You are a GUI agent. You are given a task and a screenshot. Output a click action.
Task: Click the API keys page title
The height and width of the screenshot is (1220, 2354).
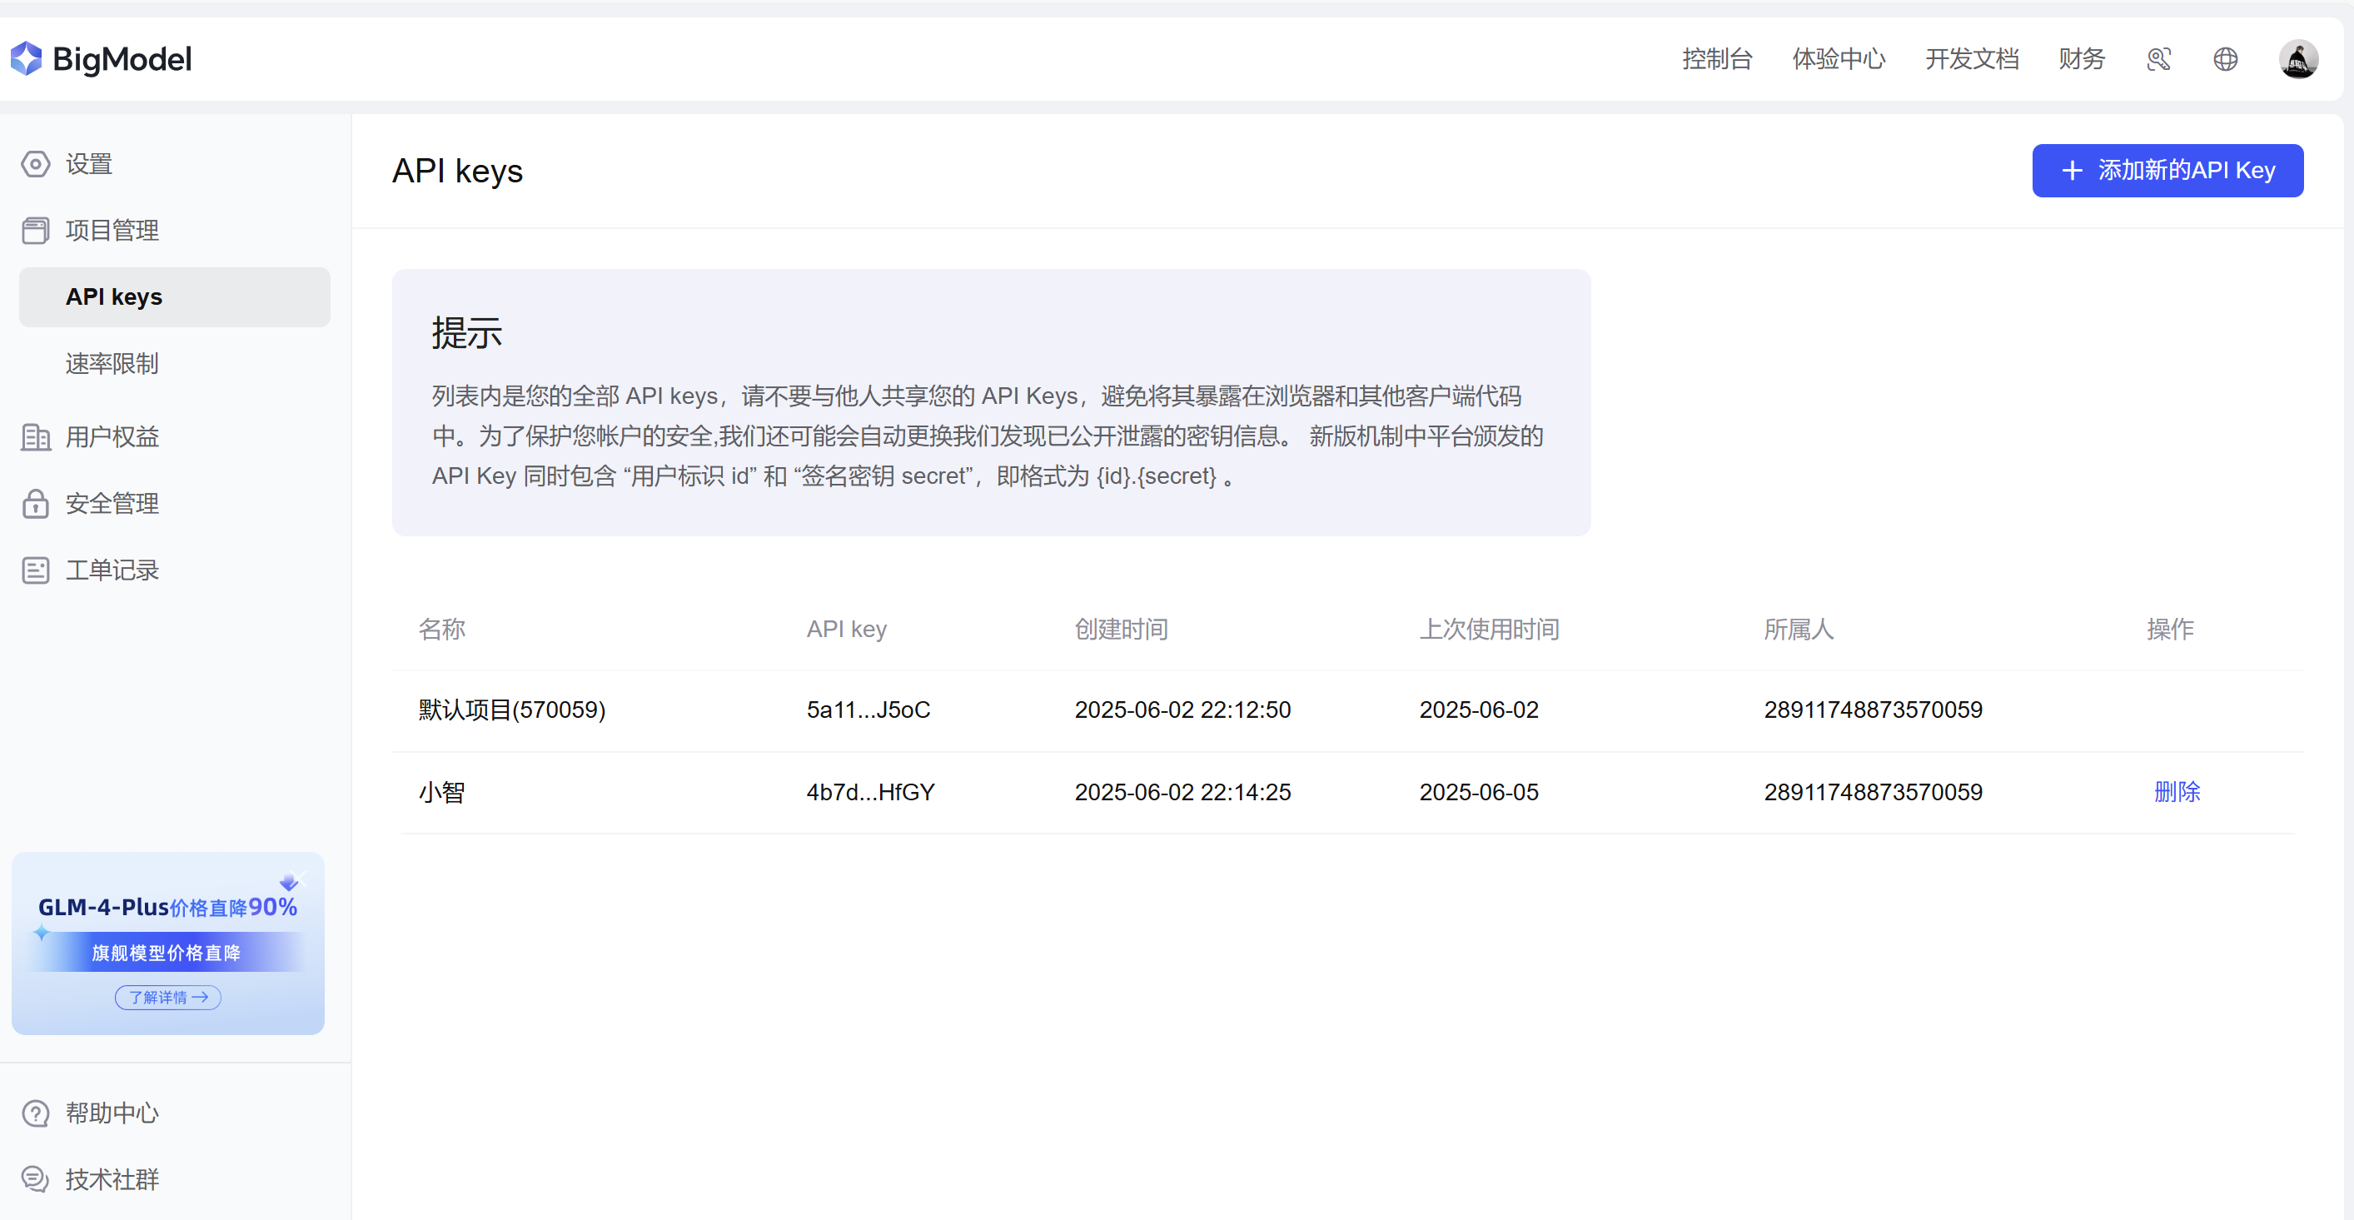click(x=457, y=171)
